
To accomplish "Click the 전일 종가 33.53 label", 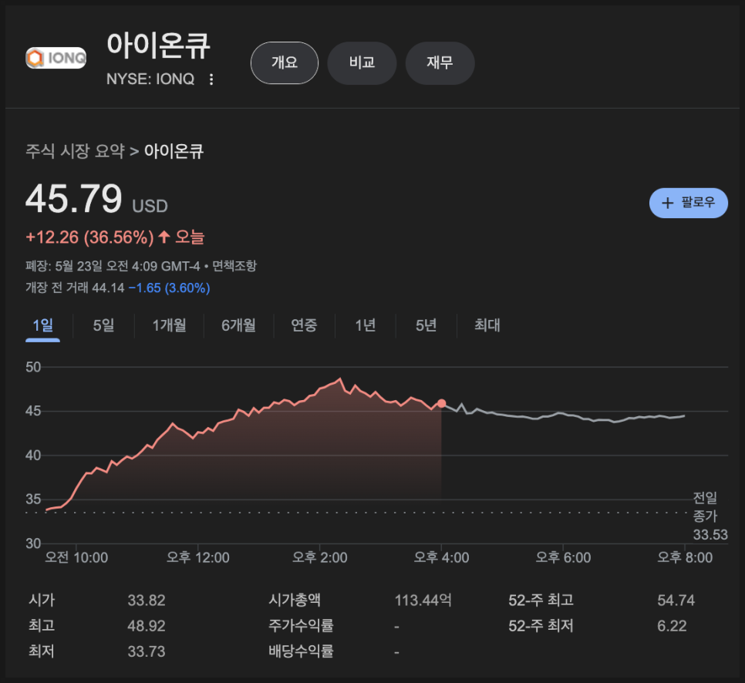I will [710, 516].
